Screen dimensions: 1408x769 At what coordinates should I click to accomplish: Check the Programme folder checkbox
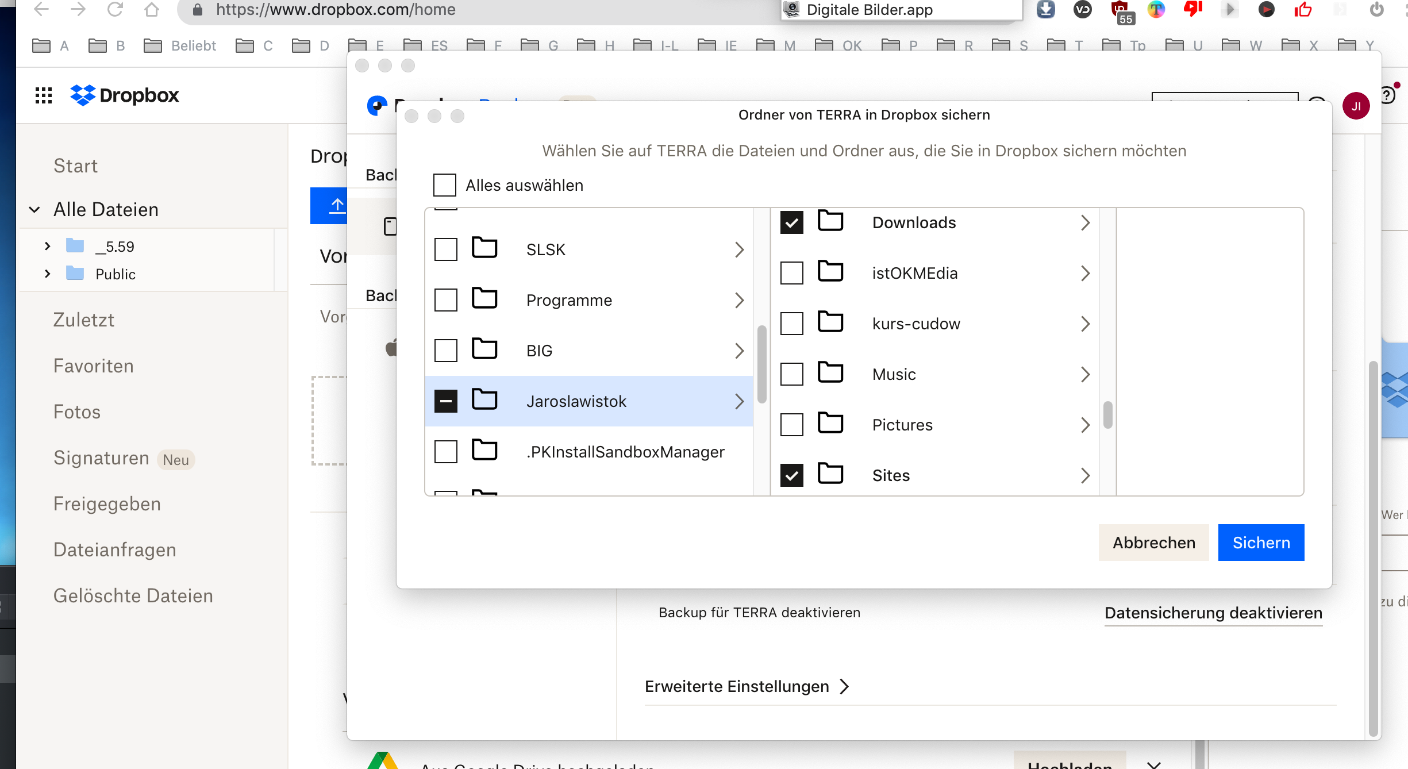(x=446, y=300)
